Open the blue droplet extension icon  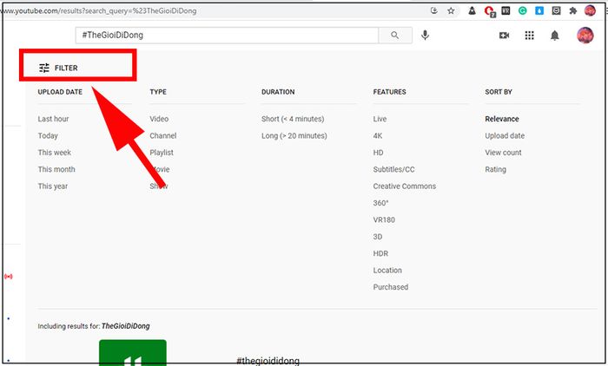click(x=539, y=11)
